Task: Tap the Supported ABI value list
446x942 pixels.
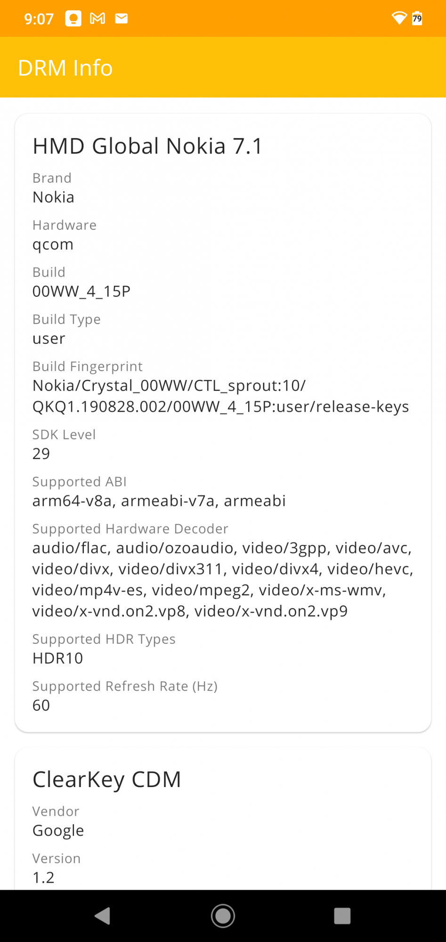Action: click(x=159, y=501)
